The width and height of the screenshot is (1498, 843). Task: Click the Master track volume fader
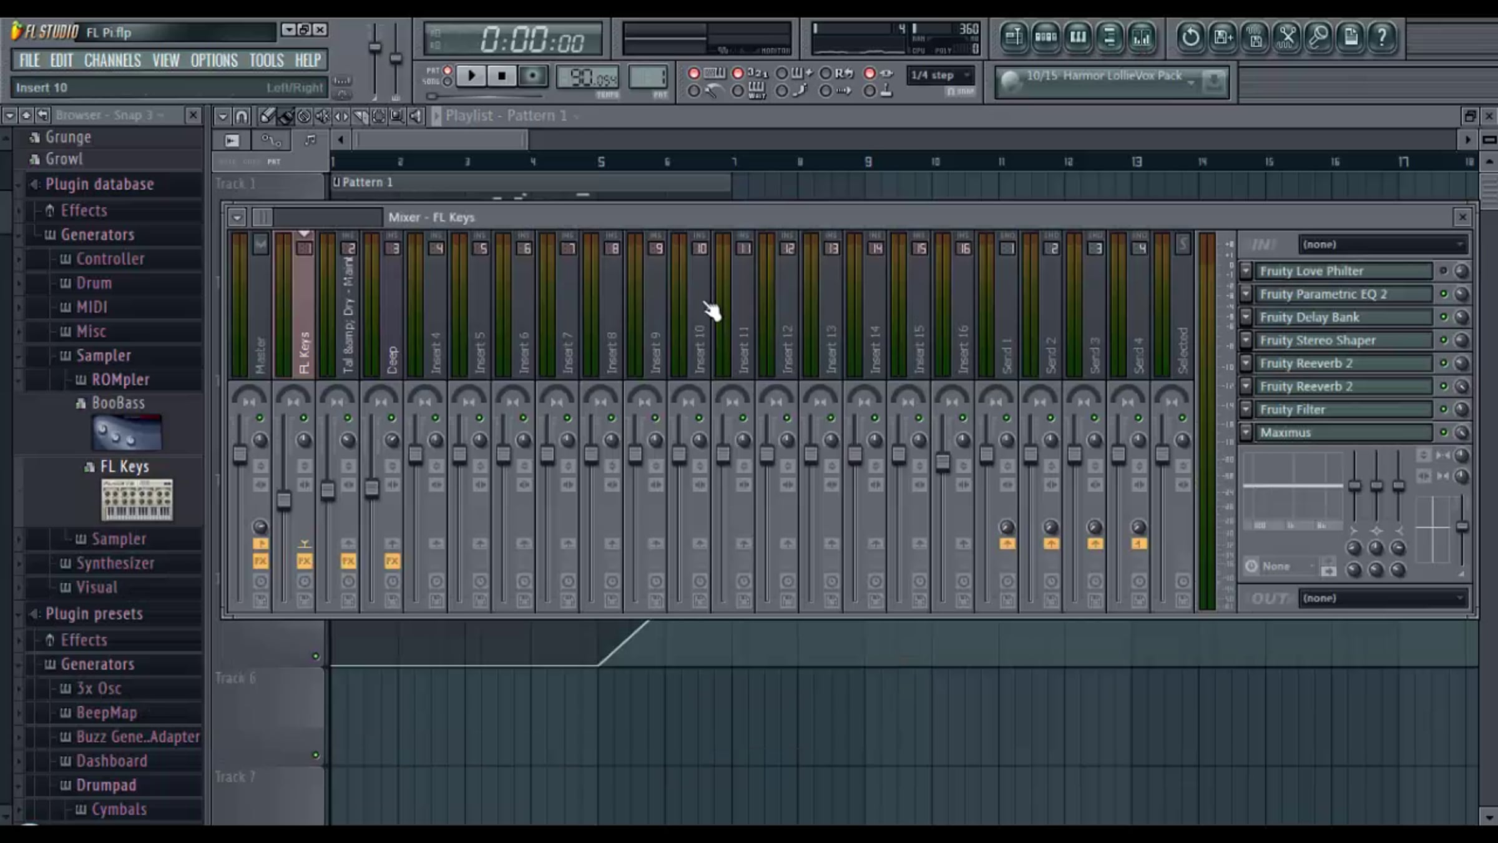[x=240, y=454]
